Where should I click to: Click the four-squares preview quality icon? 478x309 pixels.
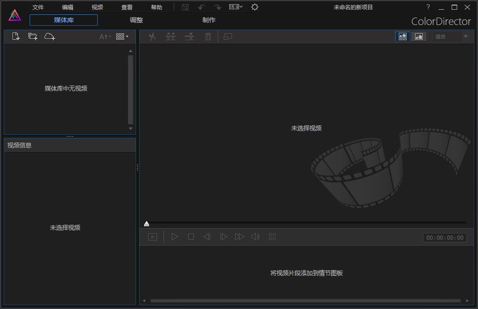pos(272,237)
